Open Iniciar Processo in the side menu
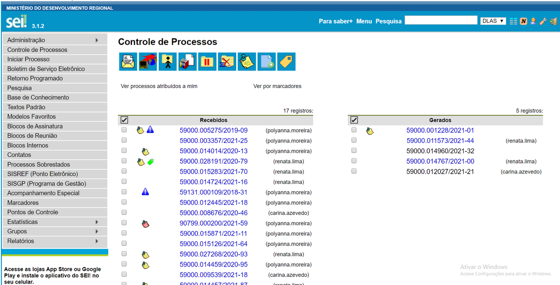Image resolution: width=560 pixels, height=285 pixels. pyautogui.click(x=28, y=59)
